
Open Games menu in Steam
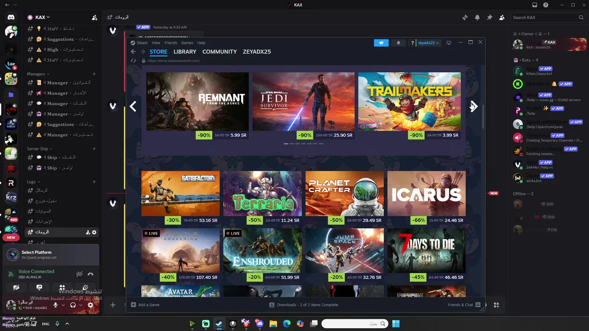(x=187, y=43)
